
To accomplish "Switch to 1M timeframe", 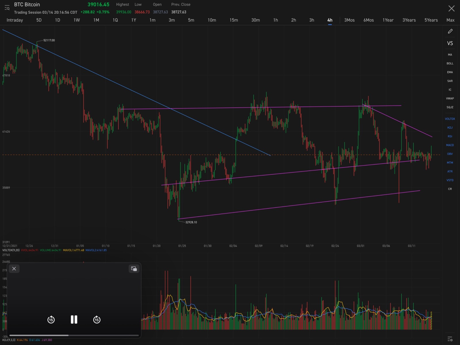I will coord(96,20).
